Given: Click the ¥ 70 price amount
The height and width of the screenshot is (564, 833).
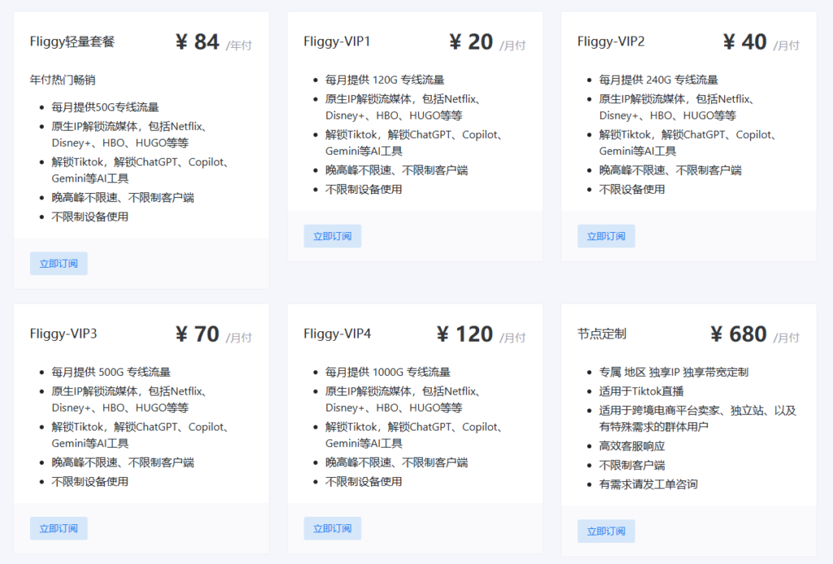Looking at the screenshot, I should coord(198,334).
